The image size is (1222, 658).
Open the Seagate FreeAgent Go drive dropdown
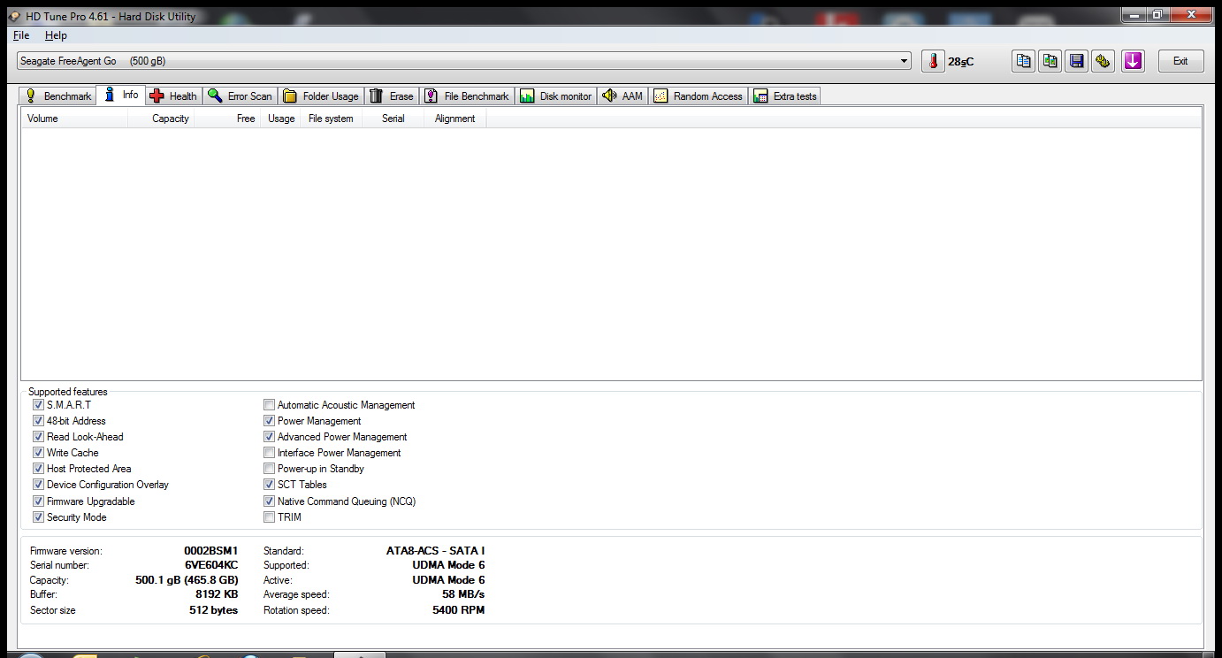(464, 61)
